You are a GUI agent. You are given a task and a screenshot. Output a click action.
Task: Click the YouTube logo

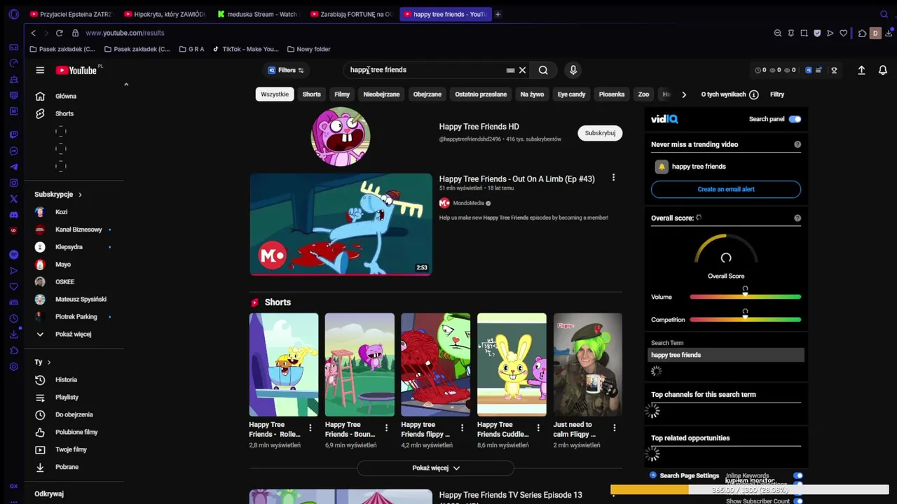(76, 70)
